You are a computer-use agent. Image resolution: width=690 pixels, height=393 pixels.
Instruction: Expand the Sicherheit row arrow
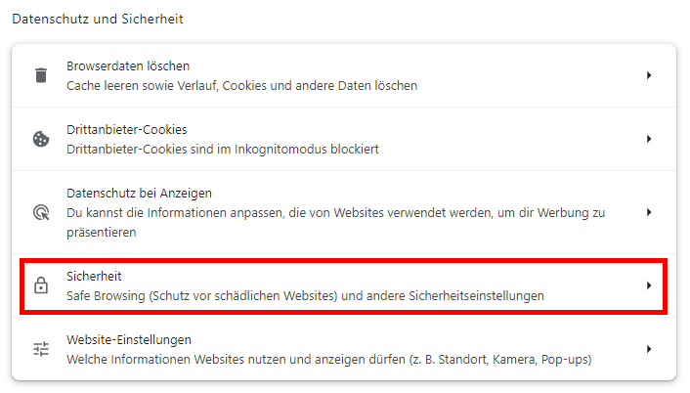(648, 285)
